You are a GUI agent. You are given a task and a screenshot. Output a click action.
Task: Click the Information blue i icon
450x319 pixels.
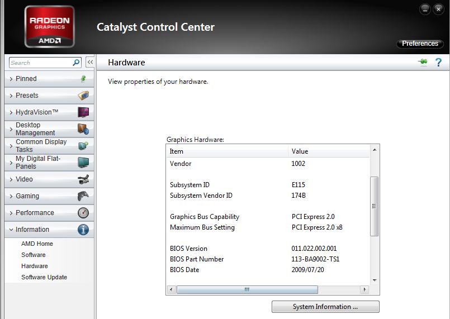[x=83, y=230]
